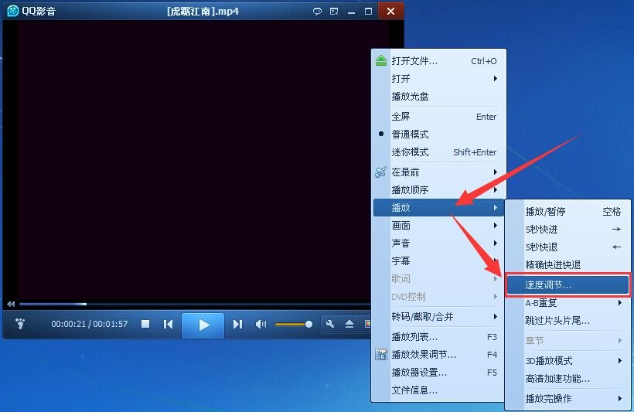The image size is (634, 412).
Task: Skip to the previous track
Action: [x=169, y=324]
